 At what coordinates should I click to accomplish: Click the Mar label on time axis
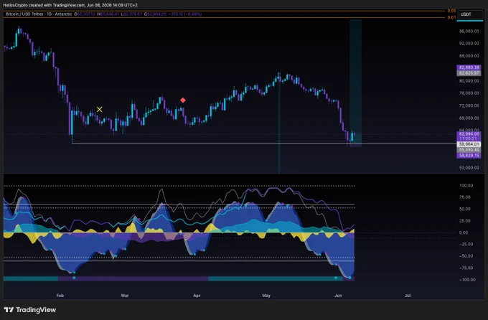(125, 296)
